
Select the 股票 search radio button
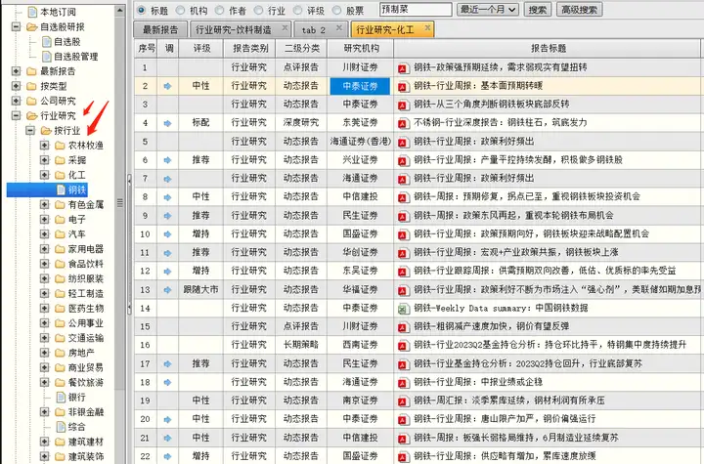336,10
